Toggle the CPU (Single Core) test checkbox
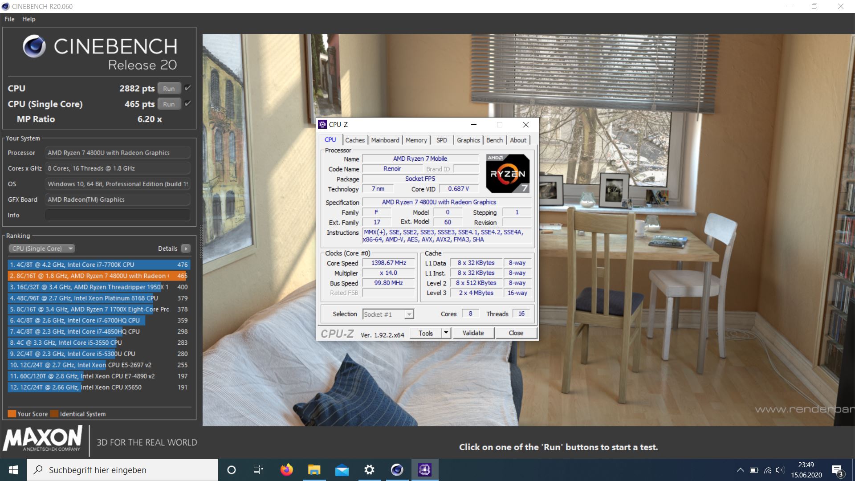The height and width of the screenshot is (481, 855). [x=188, y=104]
